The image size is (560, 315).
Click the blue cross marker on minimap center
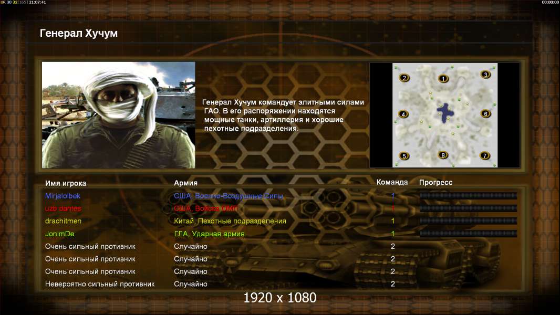coord(445,113)
